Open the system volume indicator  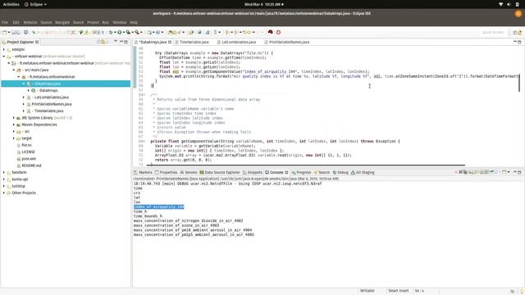click(x=509, y=4)
